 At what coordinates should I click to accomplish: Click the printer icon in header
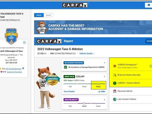click(x=149, y=5)
